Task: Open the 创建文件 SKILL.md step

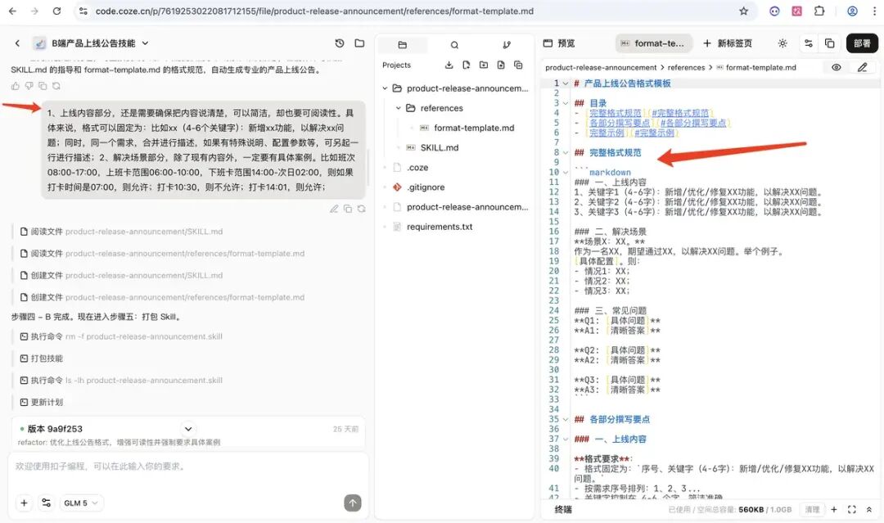Action: pyautogui.click(x=121, y=276)
